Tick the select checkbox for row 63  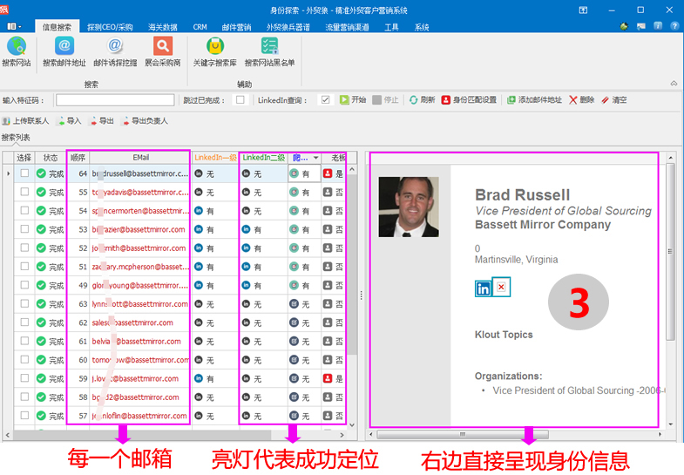pyautogui.click(x=24, y=303)
